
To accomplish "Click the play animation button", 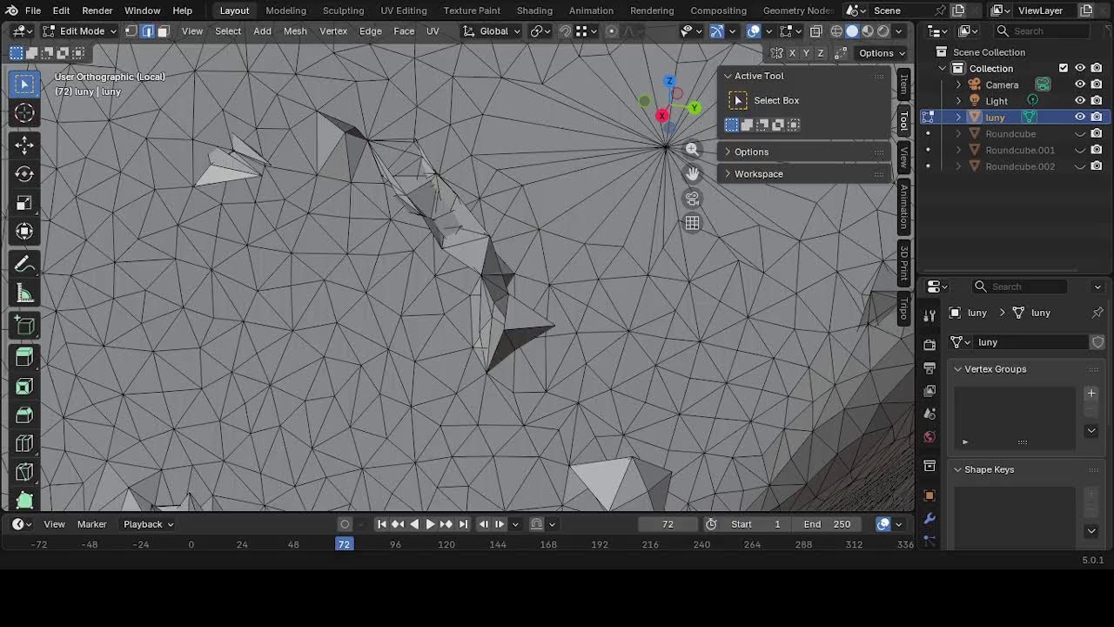I will pyautogui.click(x=430, y=524).
